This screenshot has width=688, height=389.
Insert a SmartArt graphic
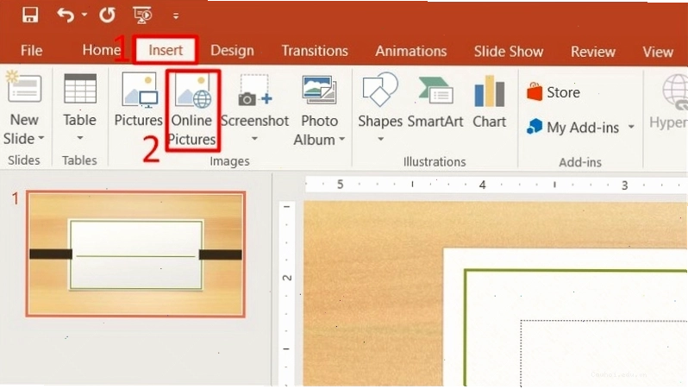click(x=435, y=103)
